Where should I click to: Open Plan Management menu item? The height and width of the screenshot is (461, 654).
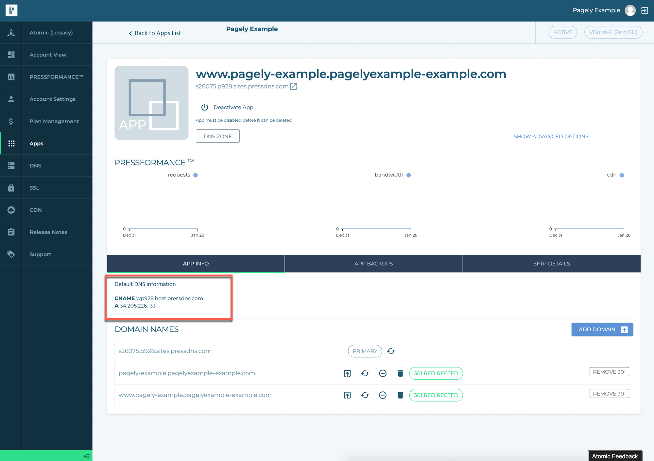tap(54, 121)
